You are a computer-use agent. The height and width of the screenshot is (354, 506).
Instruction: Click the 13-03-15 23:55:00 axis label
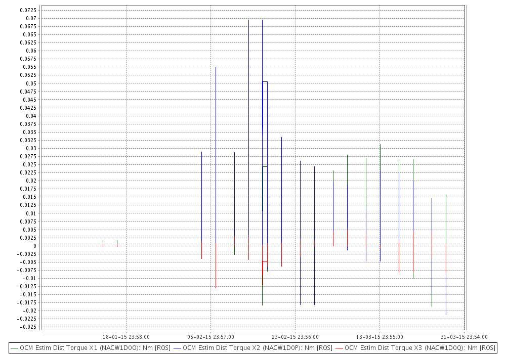379,337
